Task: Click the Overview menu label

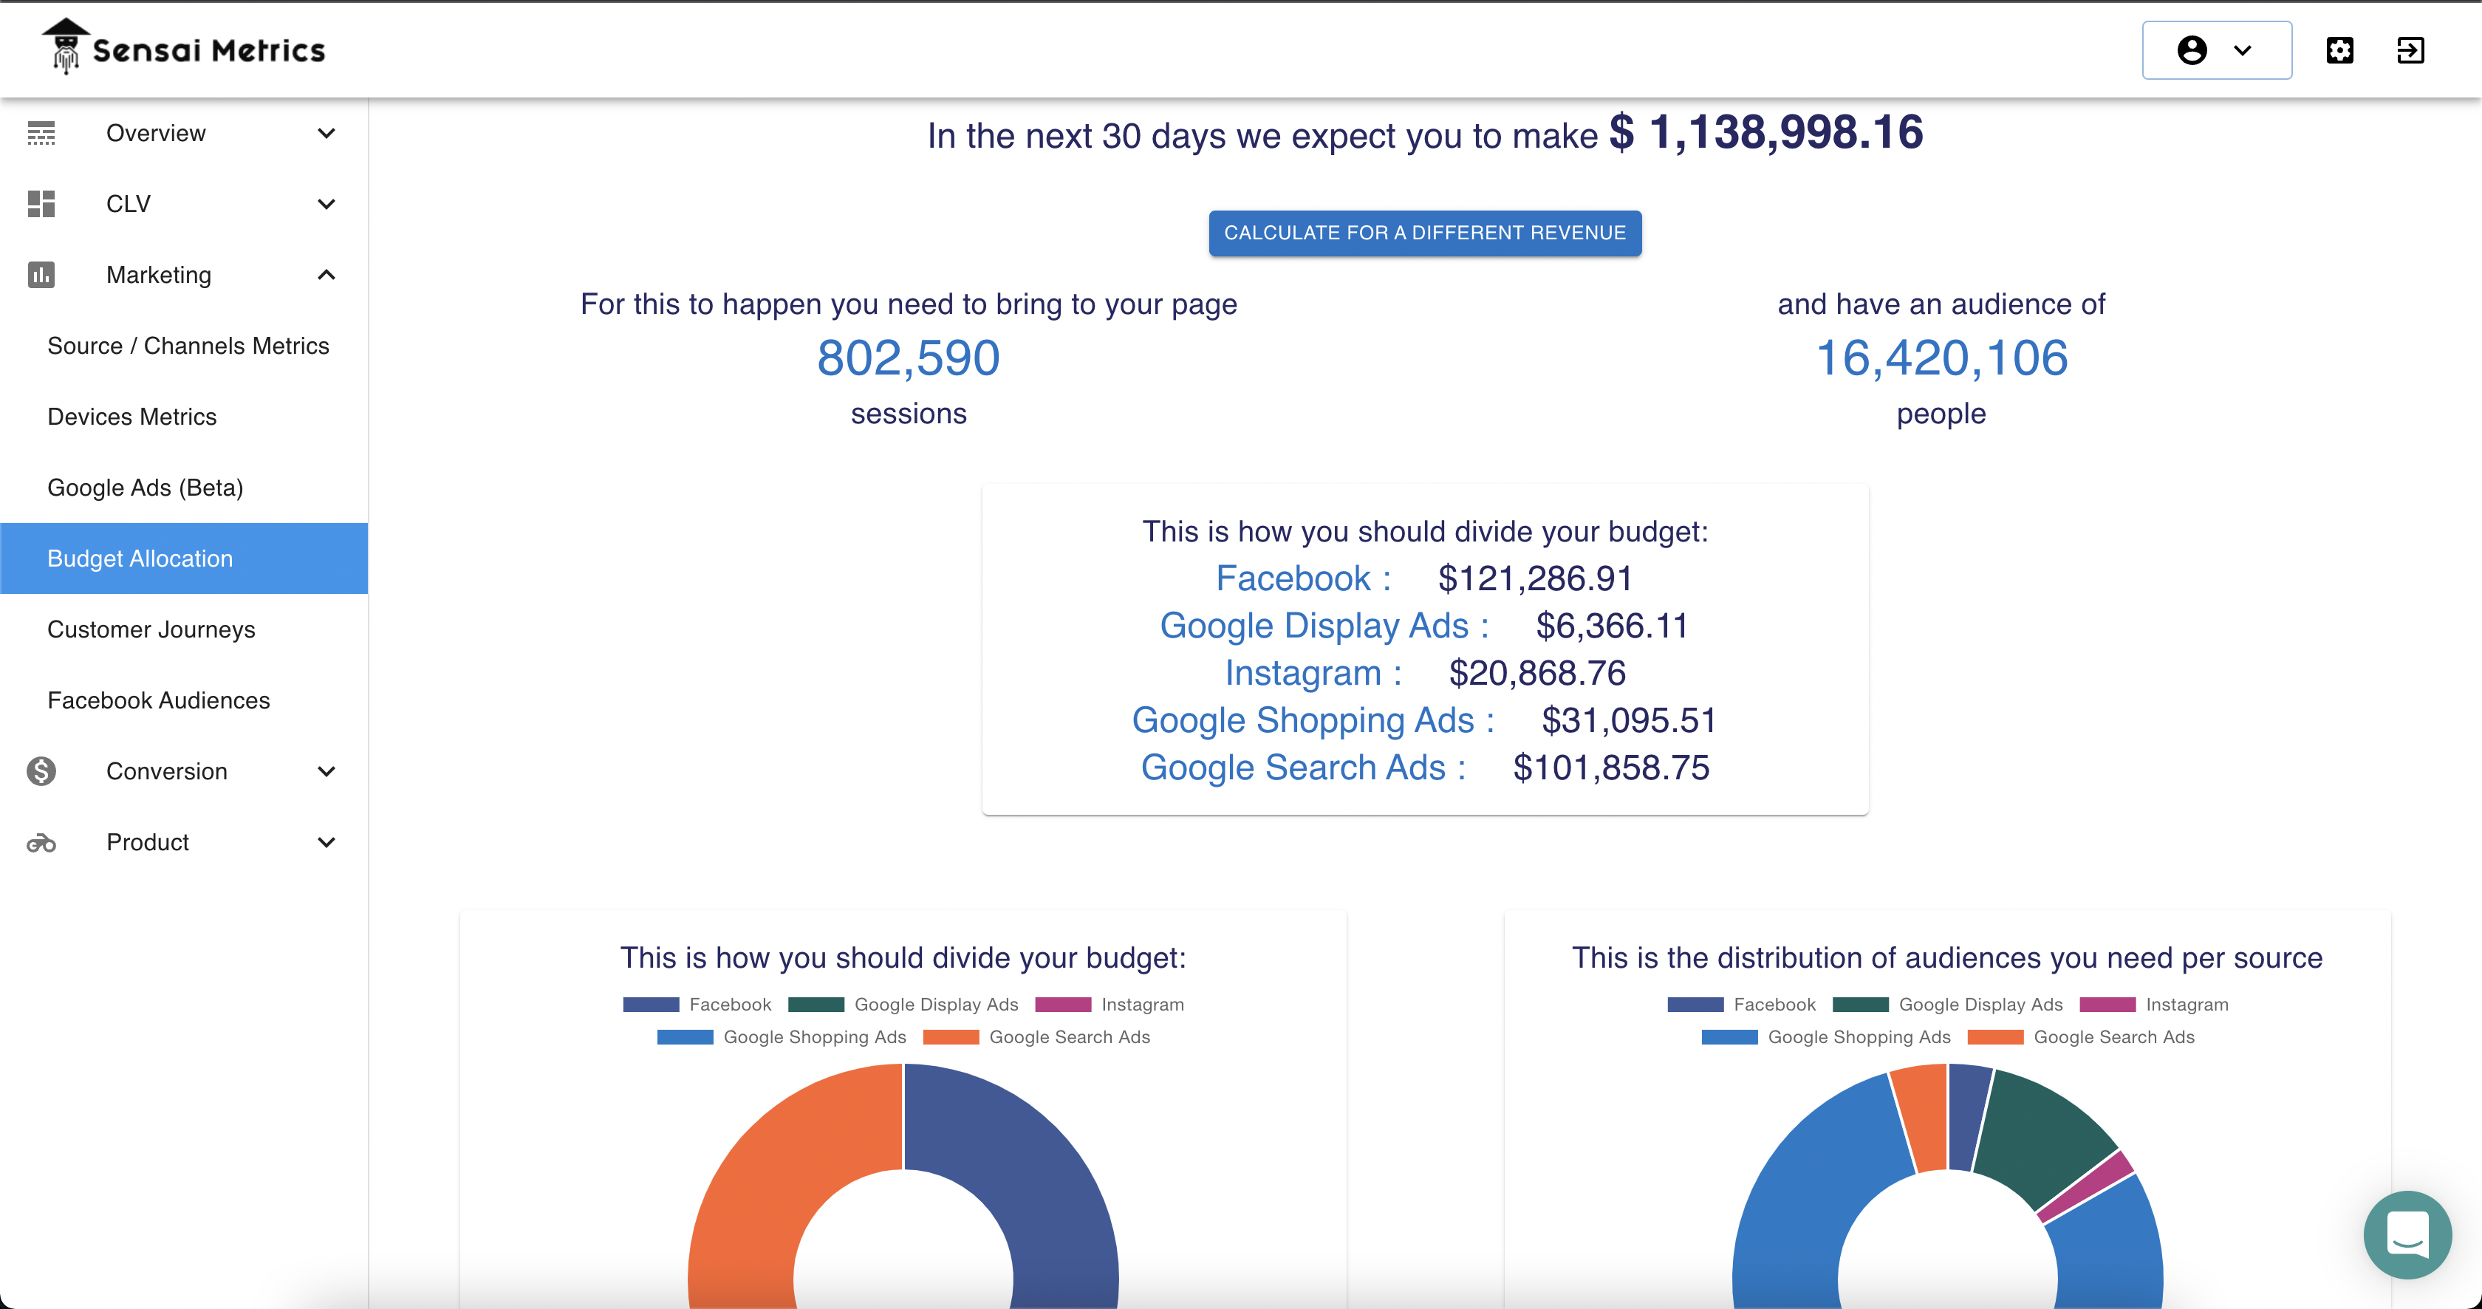Action: pos(156,133)
